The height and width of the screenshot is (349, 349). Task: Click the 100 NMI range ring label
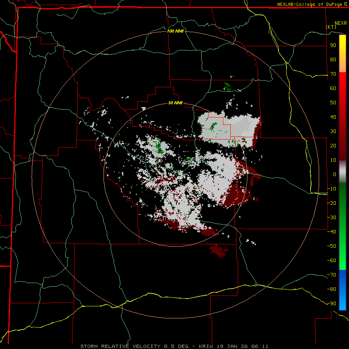tap(175, 31)
